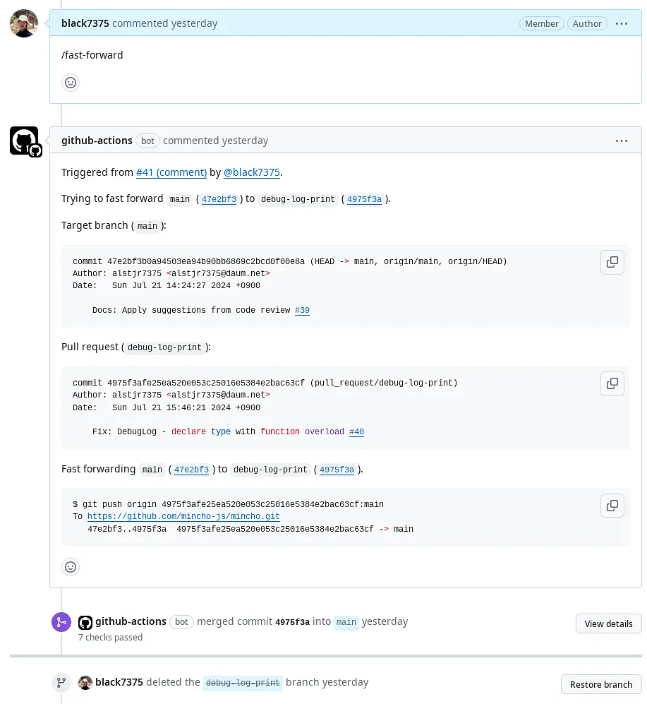Screen dimensions: 647x704
Task: Click black7375's profile avatar photo
Action: 24,23
